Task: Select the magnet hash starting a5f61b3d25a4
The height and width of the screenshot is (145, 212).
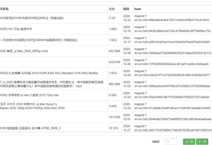Action: 172,40
